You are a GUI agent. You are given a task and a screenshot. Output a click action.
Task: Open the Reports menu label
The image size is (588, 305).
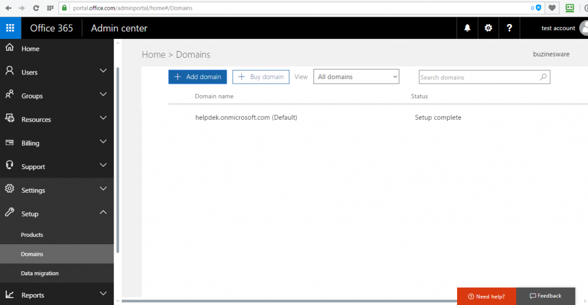[33, 295]
